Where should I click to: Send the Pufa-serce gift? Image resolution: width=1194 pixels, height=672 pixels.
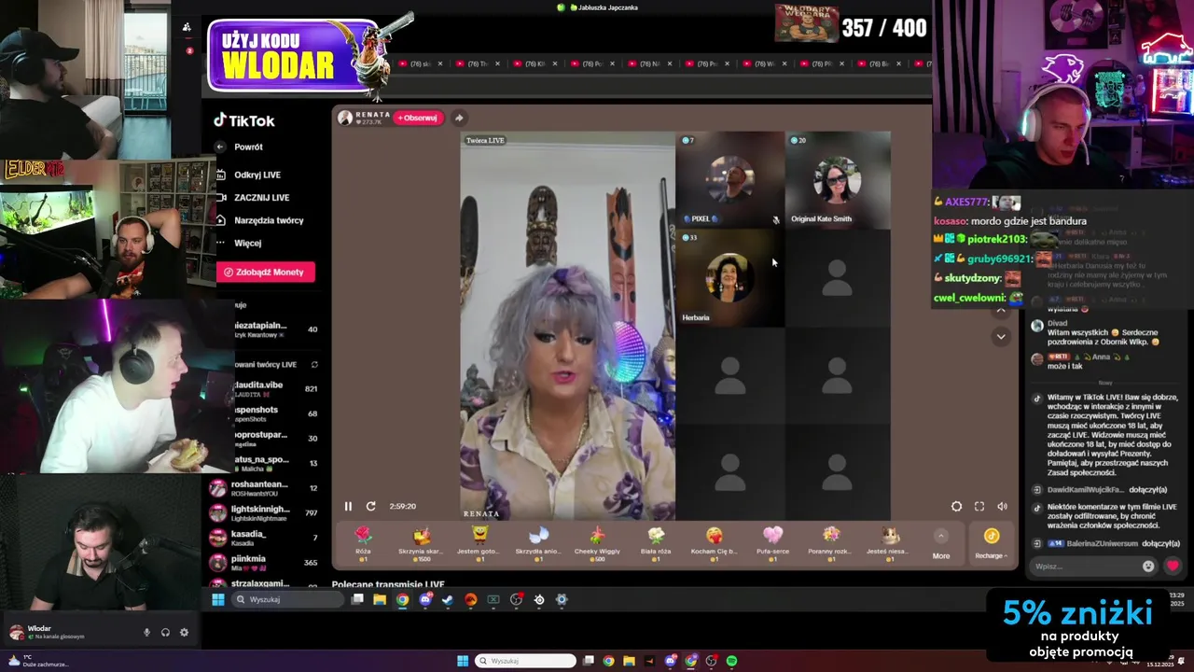[772, 541]
